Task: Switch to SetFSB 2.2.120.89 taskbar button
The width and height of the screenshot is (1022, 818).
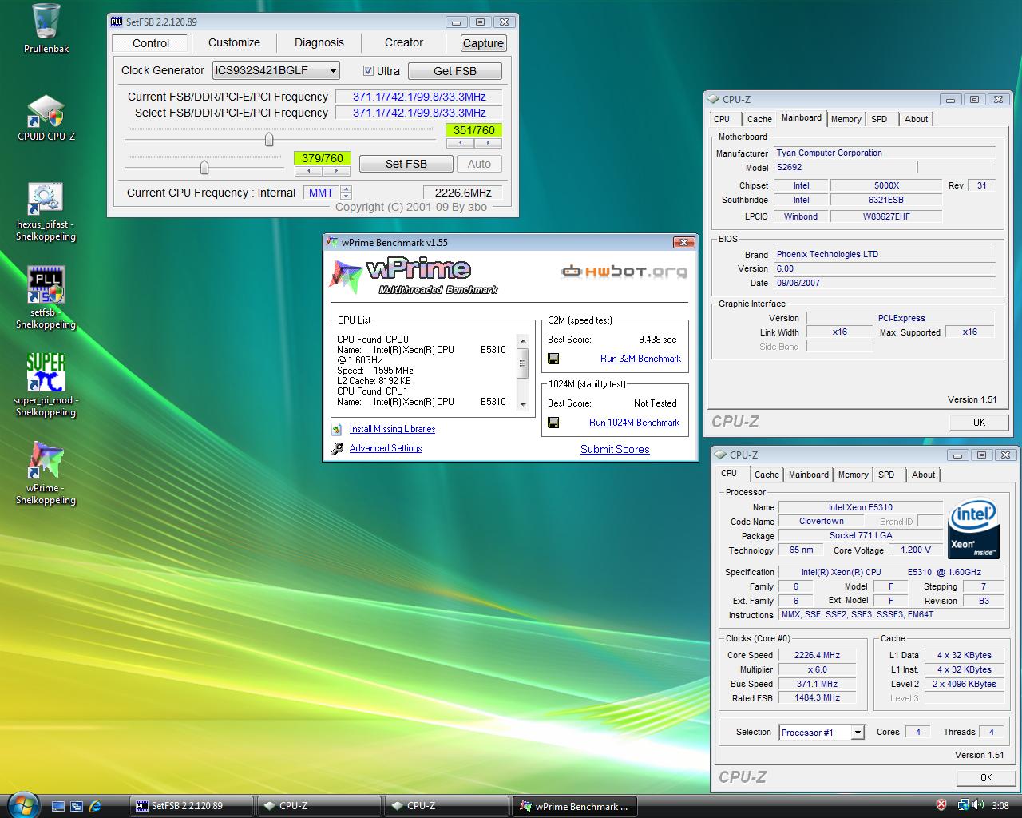Action: (x=192, y=806)
